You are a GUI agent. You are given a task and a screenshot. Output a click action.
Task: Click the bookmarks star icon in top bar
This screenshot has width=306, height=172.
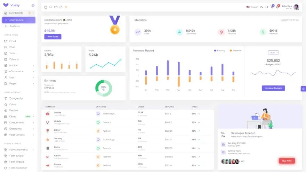click(x=66, y=7)
